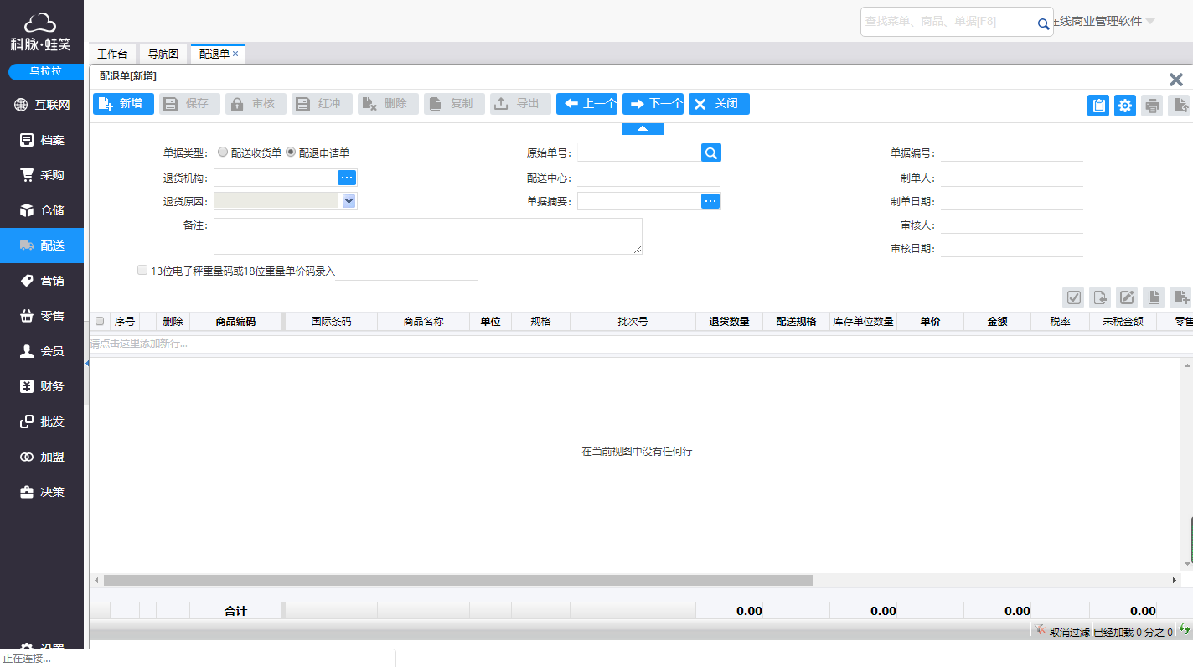Click the 复制 button

click(454, 104)
